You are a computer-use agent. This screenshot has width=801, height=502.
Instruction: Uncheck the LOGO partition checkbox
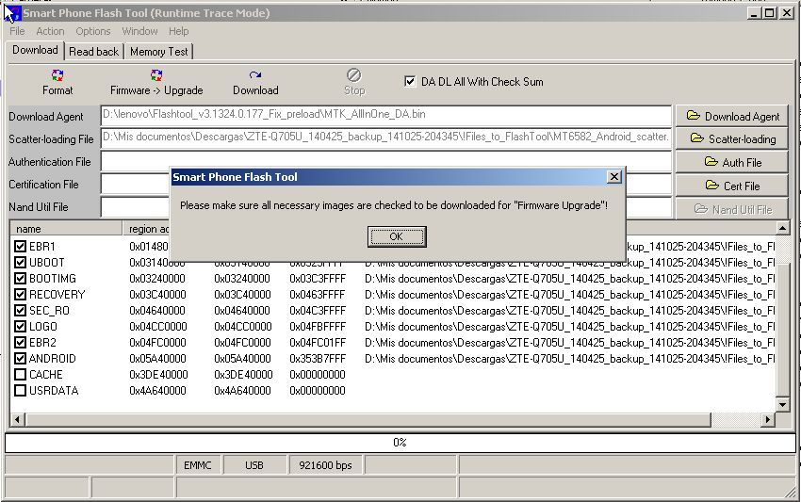pos(20,326)
